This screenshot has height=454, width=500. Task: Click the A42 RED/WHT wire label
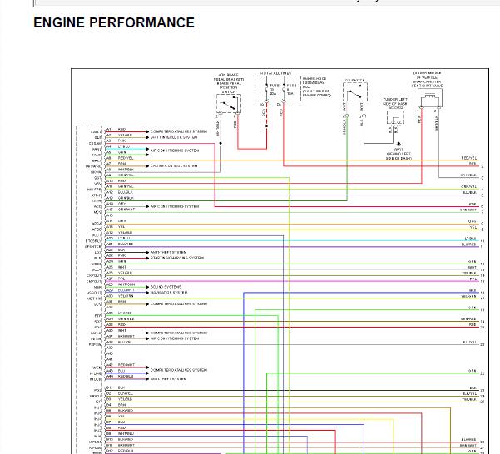(126, 365)
